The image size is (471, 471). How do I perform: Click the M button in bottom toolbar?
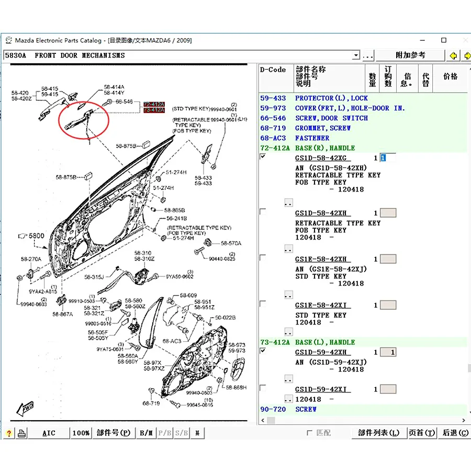197,433
